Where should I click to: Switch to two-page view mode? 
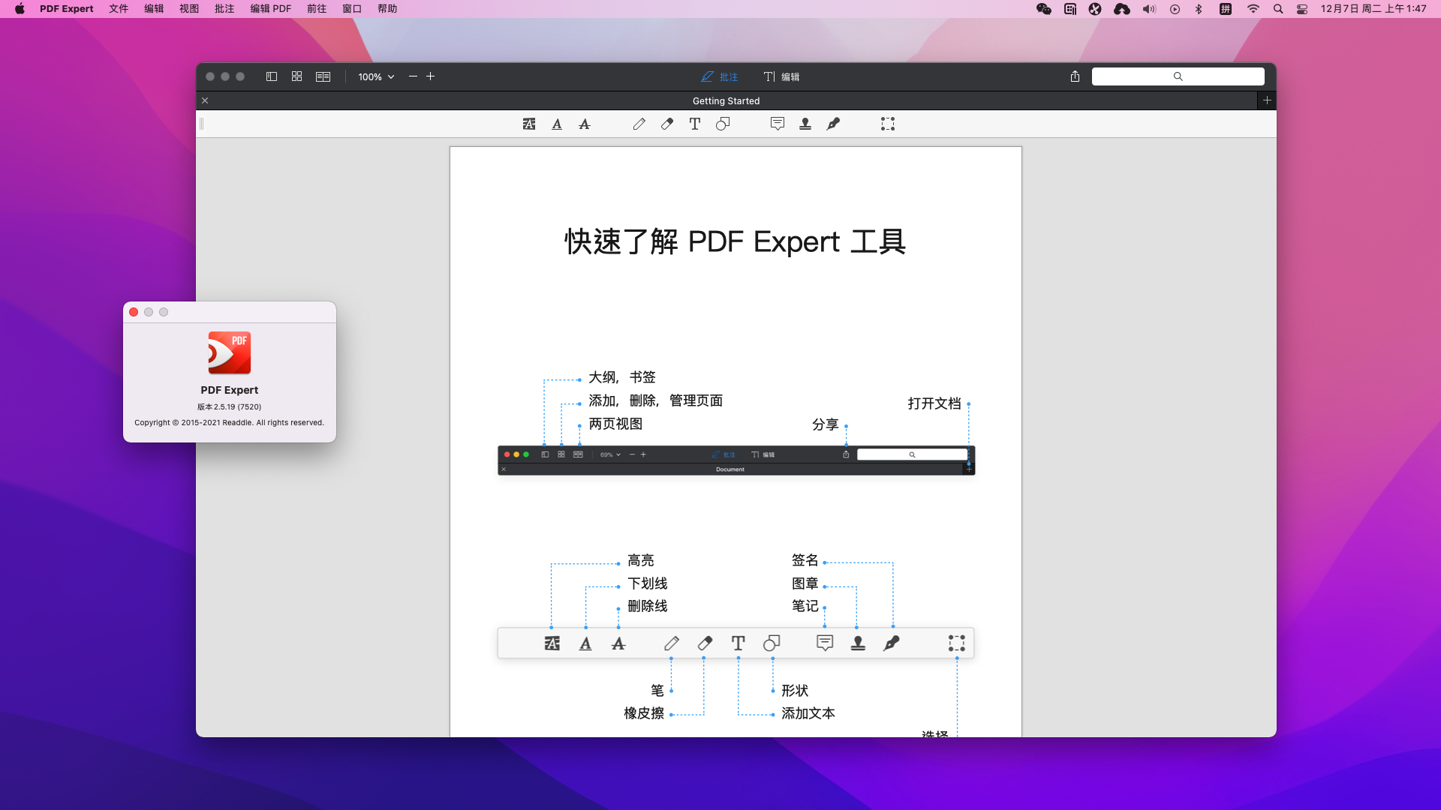click(323, 76)
